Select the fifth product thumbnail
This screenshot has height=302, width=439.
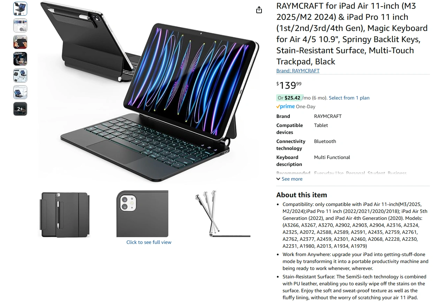pos(20,75)
